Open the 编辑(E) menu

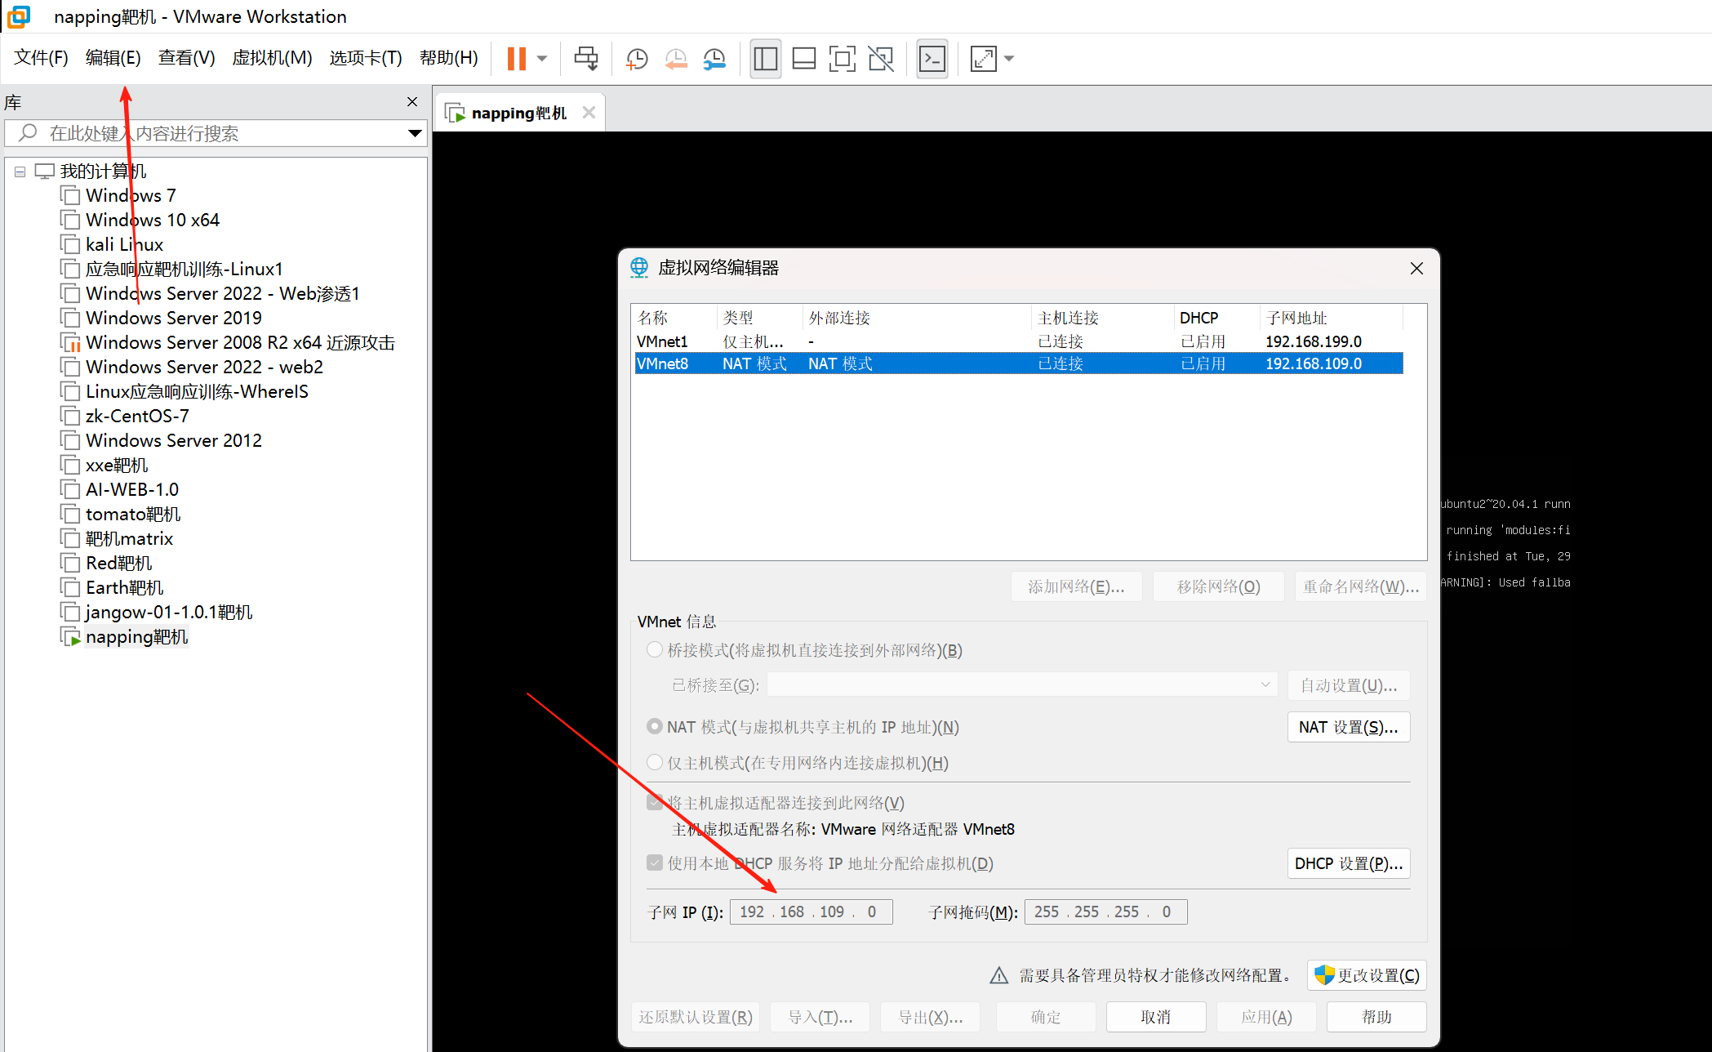(x=113, y=58)
